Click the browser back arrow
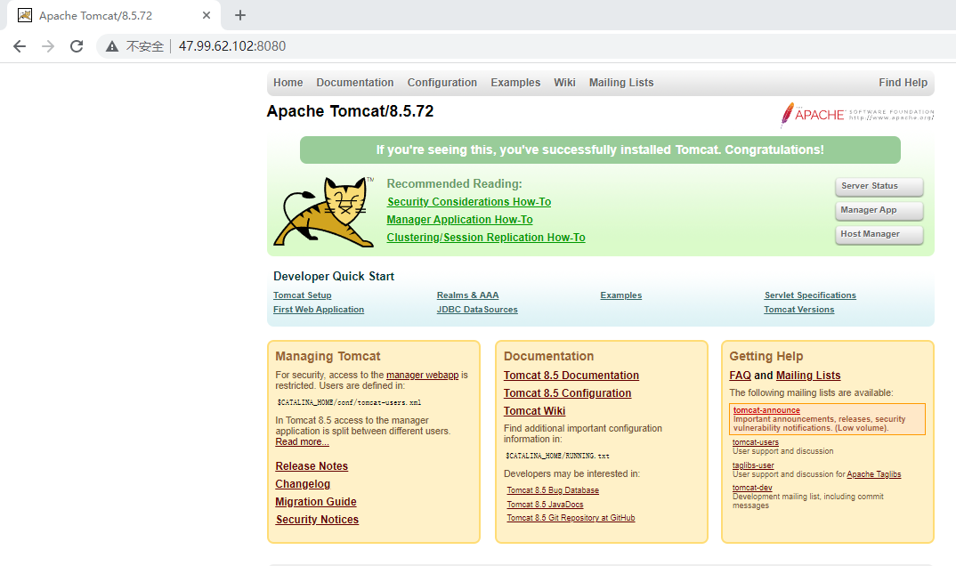 coord(20,46)
